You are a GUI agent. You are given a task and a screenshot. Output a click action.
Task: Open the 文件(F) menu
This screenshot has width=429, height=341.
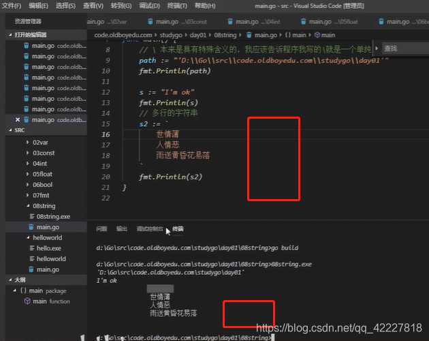(x=12, y=5)
